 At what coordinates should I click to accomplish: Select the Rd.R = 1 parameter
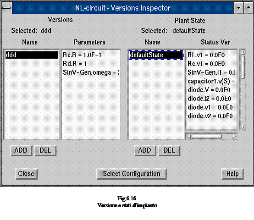tap(75, 64)
